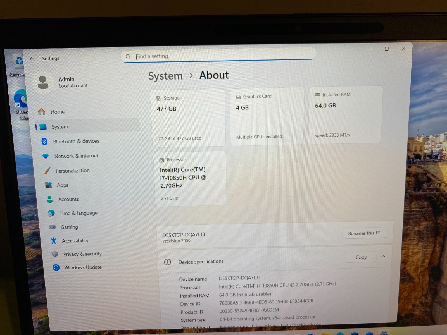Open the Graphics Card 4 GB card
This screenshot has height=335, width=447.
[x=267, y=116]
